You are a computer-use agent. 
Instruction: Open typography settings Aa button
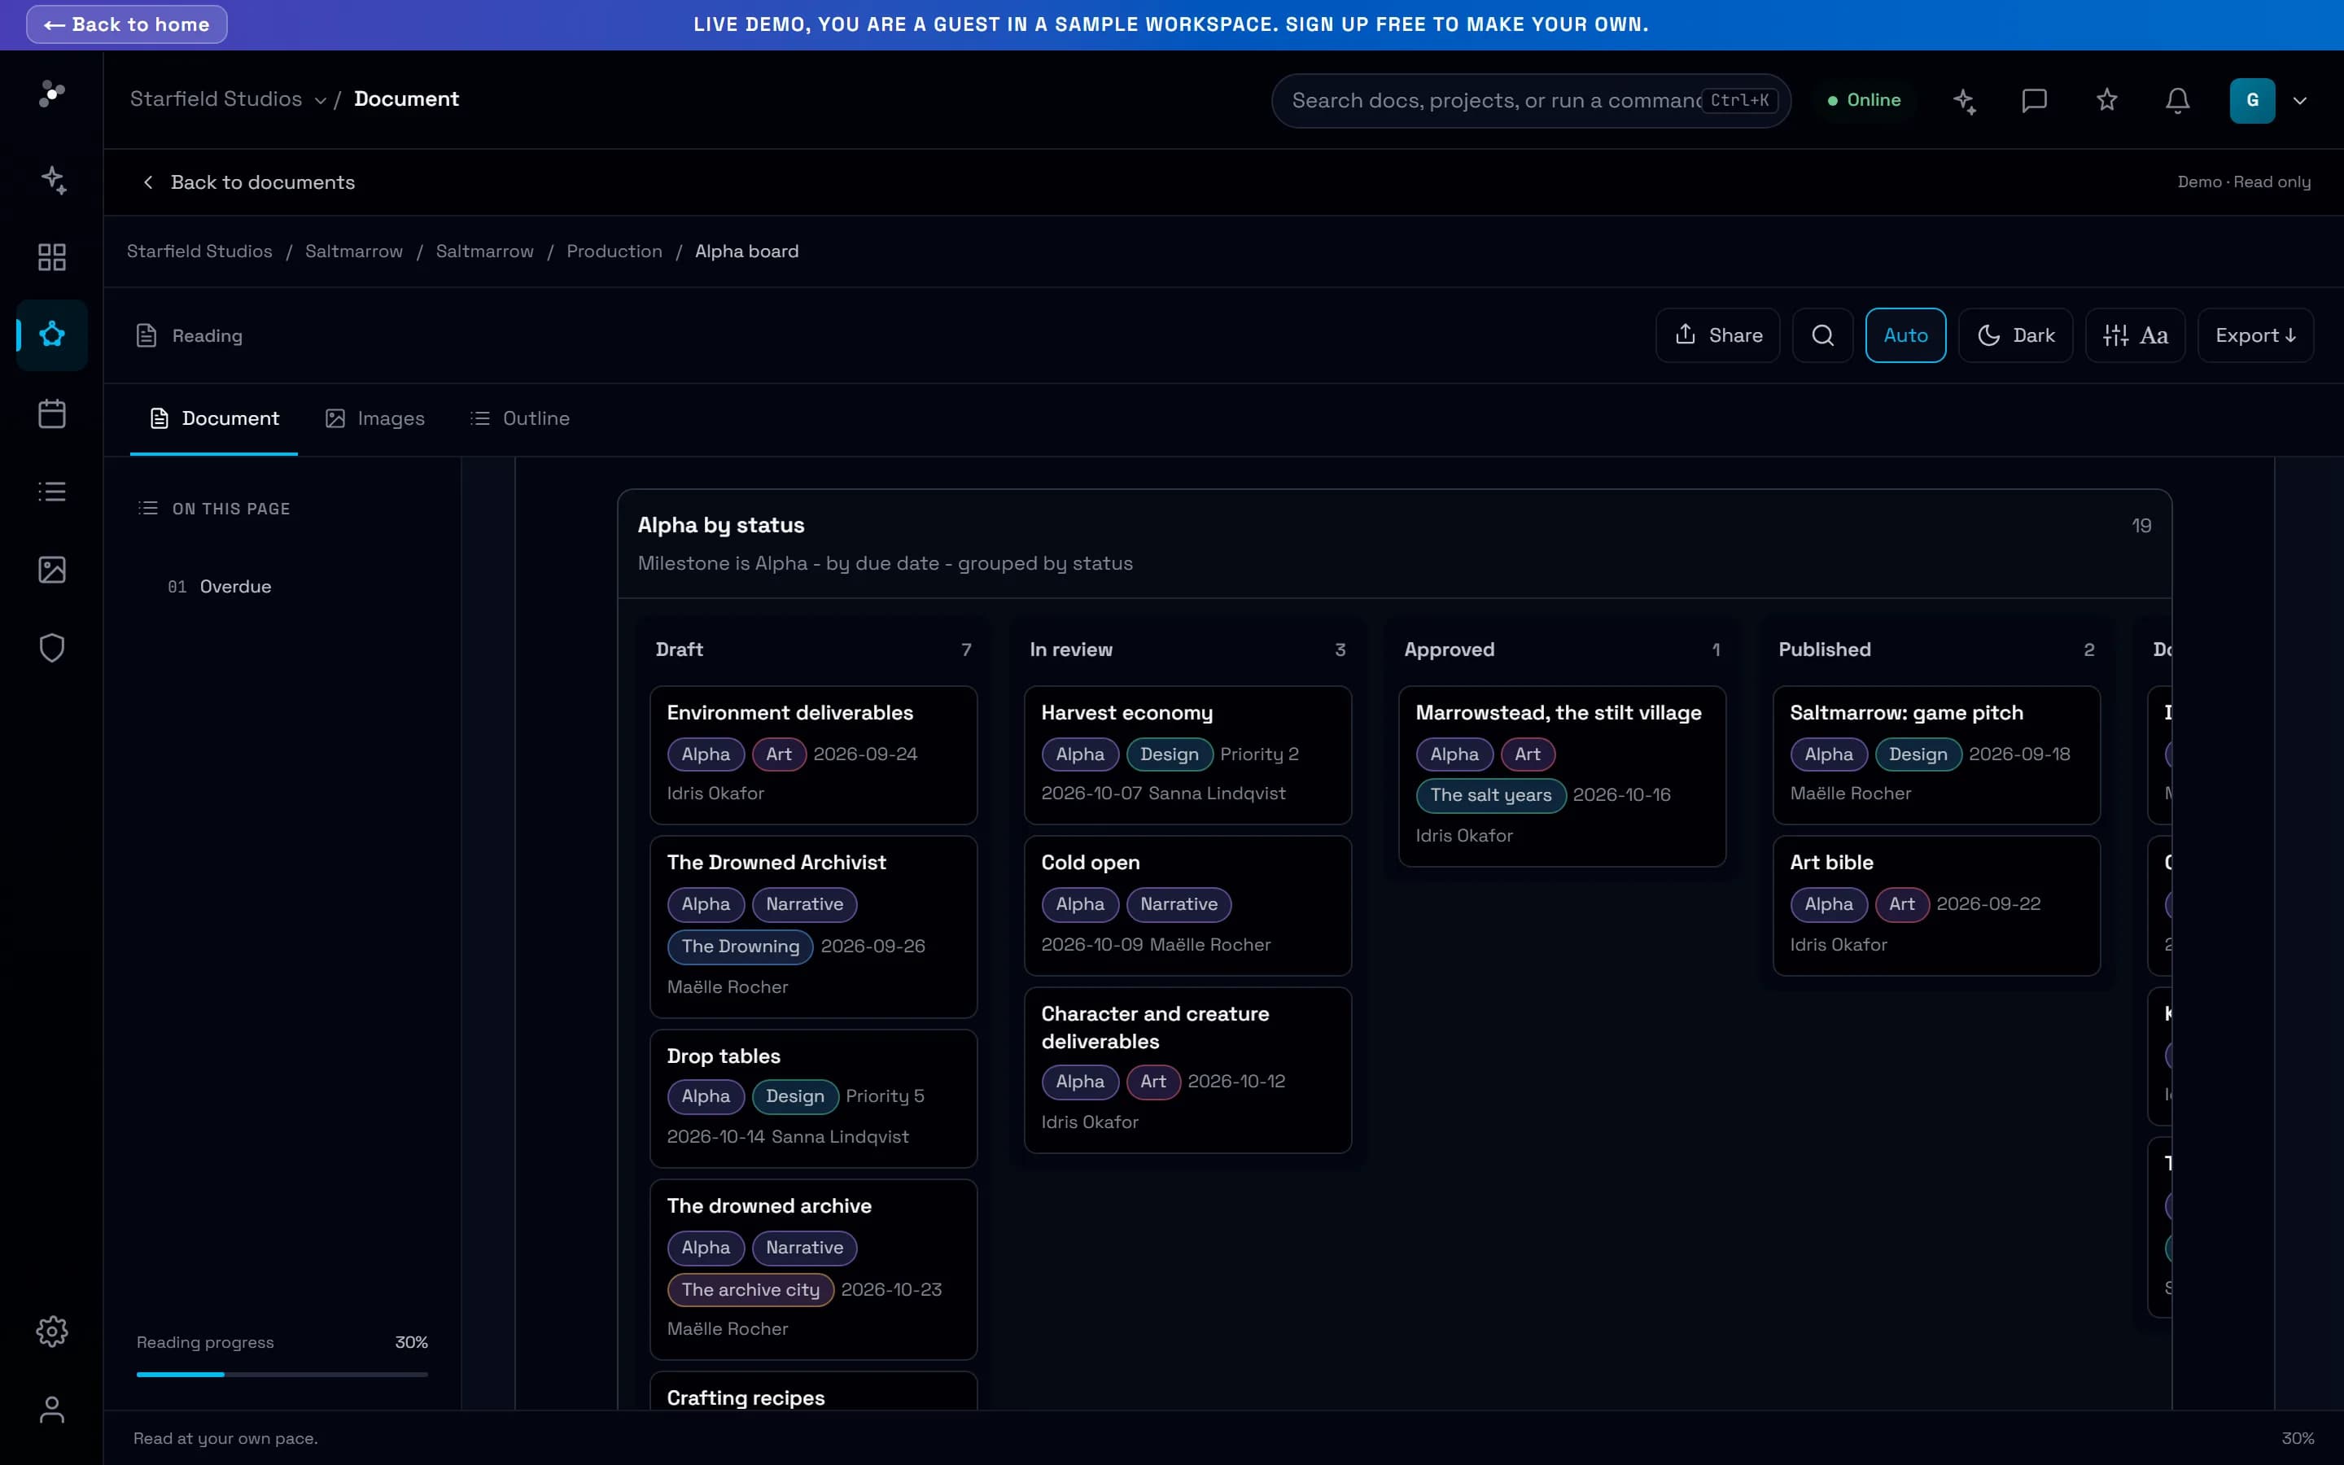click(x=2135, y=335)
